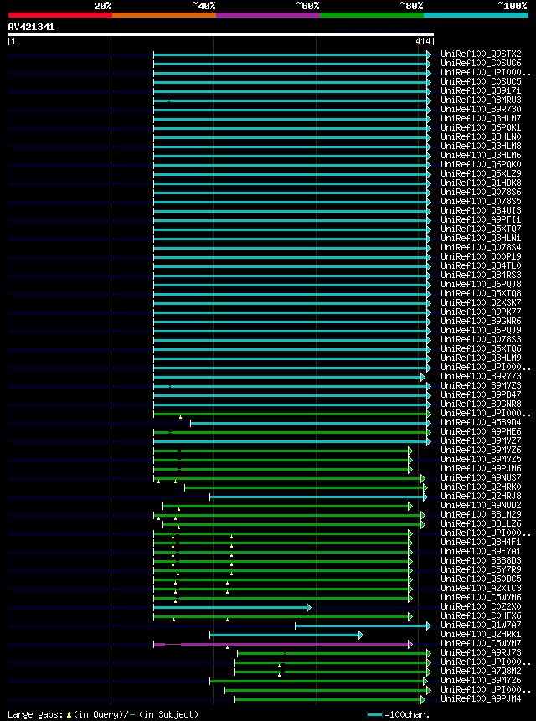
Task: Click the green alignment bar for UniRef100_A9RJ73
Action: 333,653
